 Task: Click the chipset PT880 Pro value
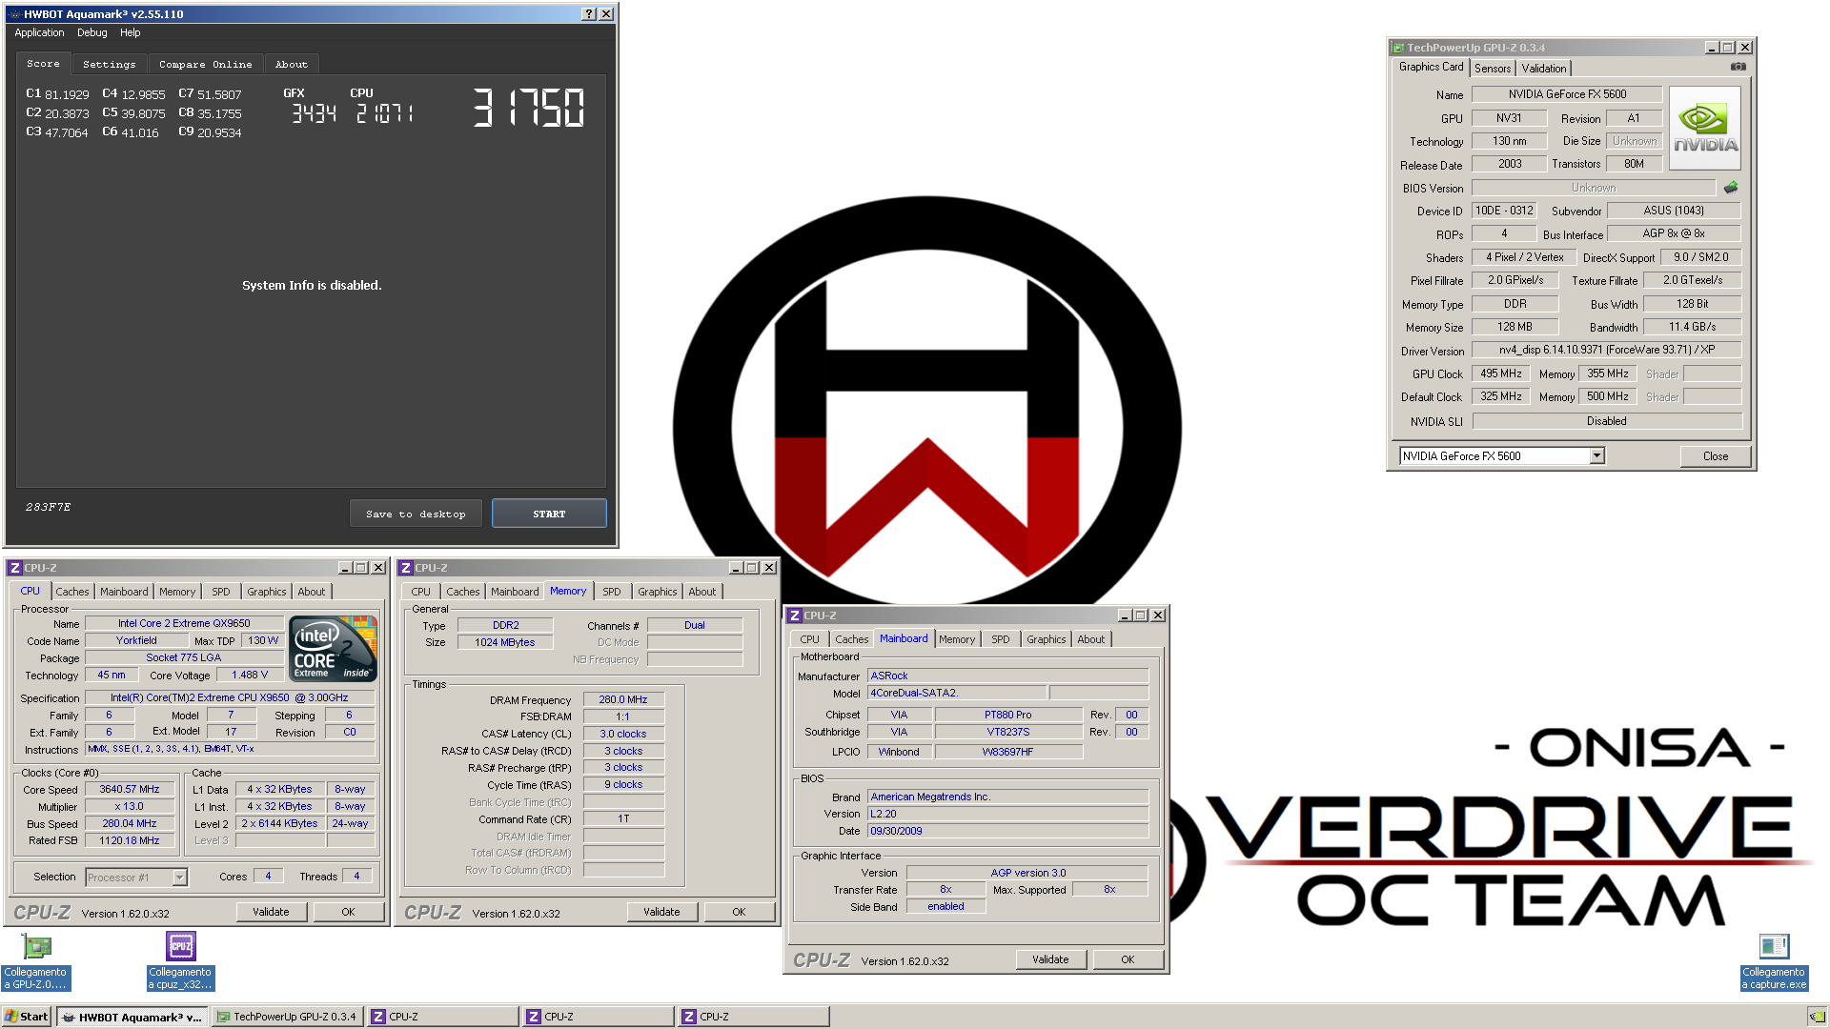1007,716
